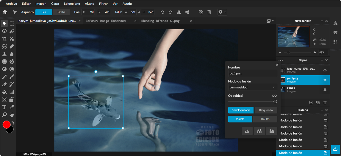Click the trash delete icon in top toolbar

[209, 12]
